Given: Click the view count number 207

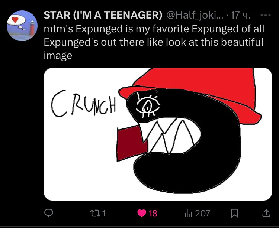Looking at the screenshot, I should 203,213.
